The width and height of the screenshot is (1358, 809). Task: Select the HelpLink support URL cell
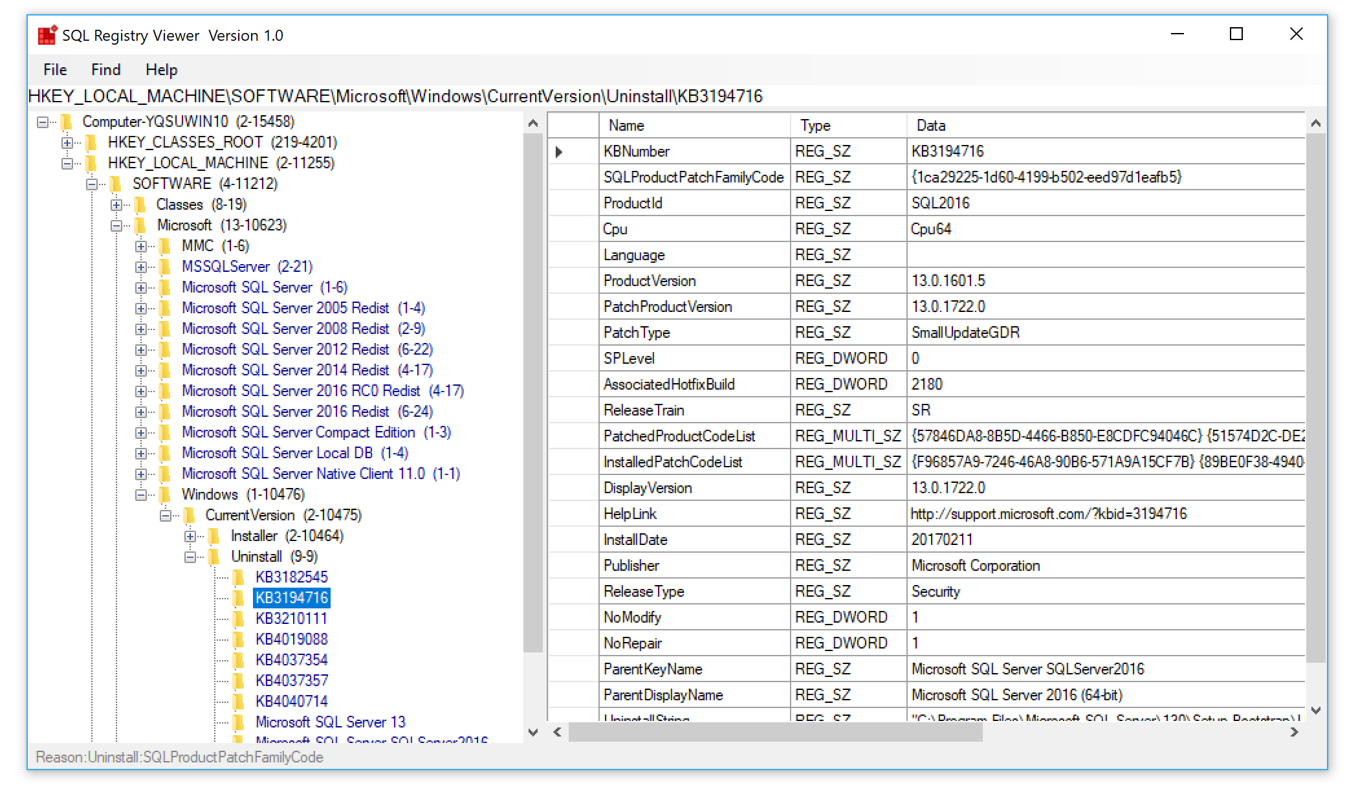(x=1106, y=514)
